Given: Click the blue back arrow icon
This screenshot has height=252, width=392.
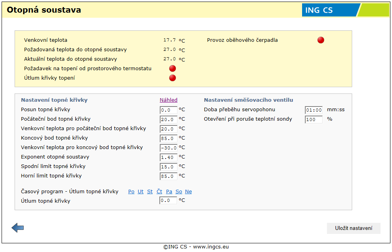Looking at the screenshot, I should [18, 228].
